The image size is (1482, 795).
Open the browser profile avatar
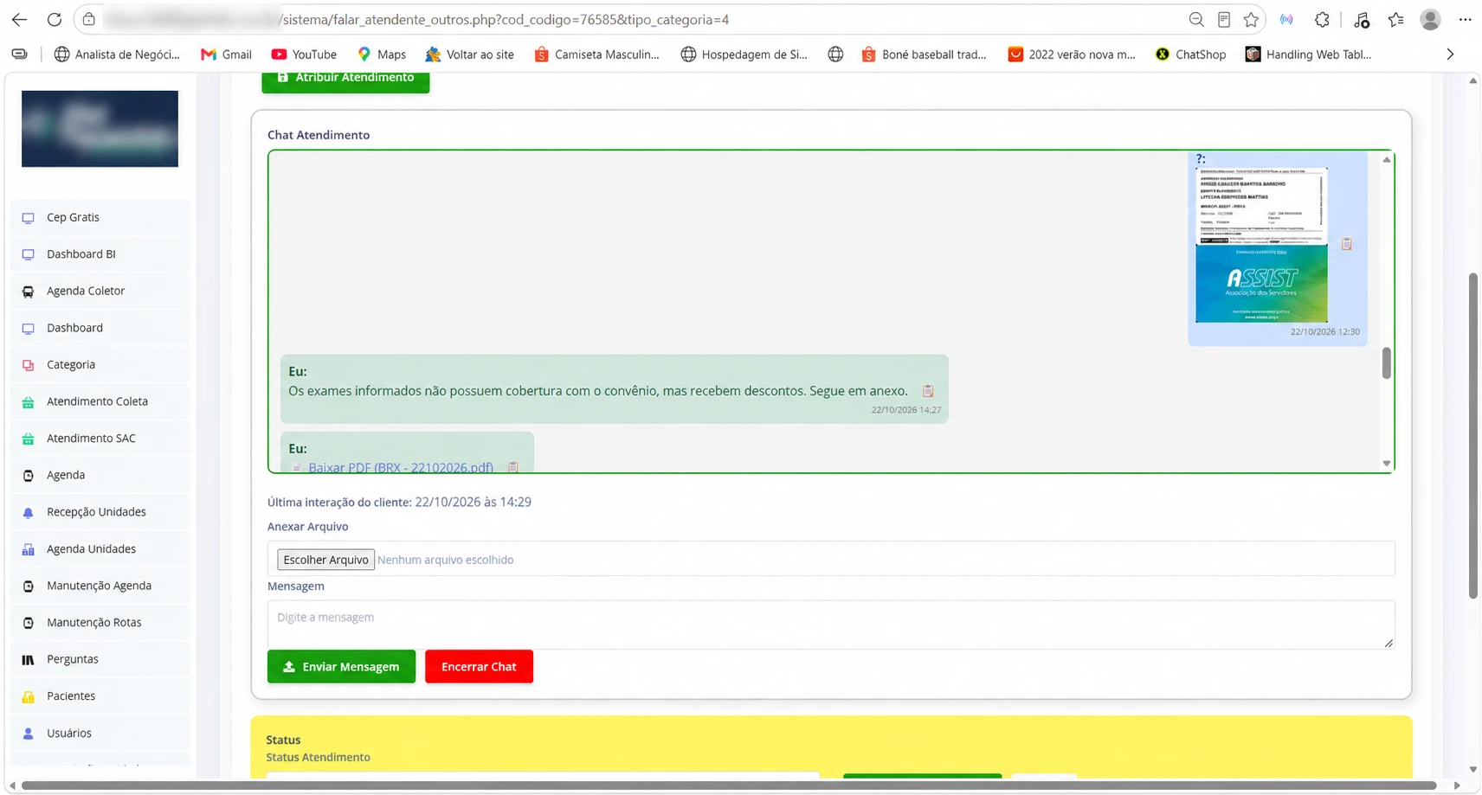pos(1430,19)
